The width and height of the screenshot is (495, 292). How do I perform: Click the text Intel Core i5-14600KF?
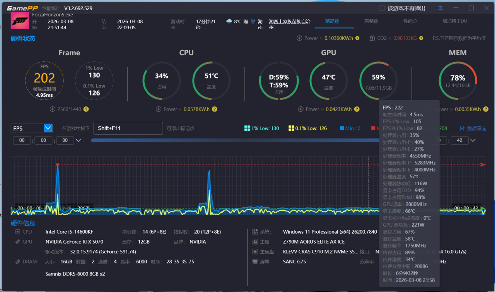tap(69, 232)
